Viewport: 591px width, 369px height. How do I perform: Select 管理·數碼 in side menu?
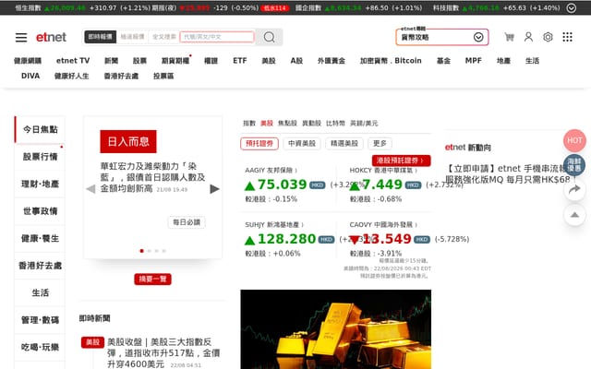coord(40,320)
